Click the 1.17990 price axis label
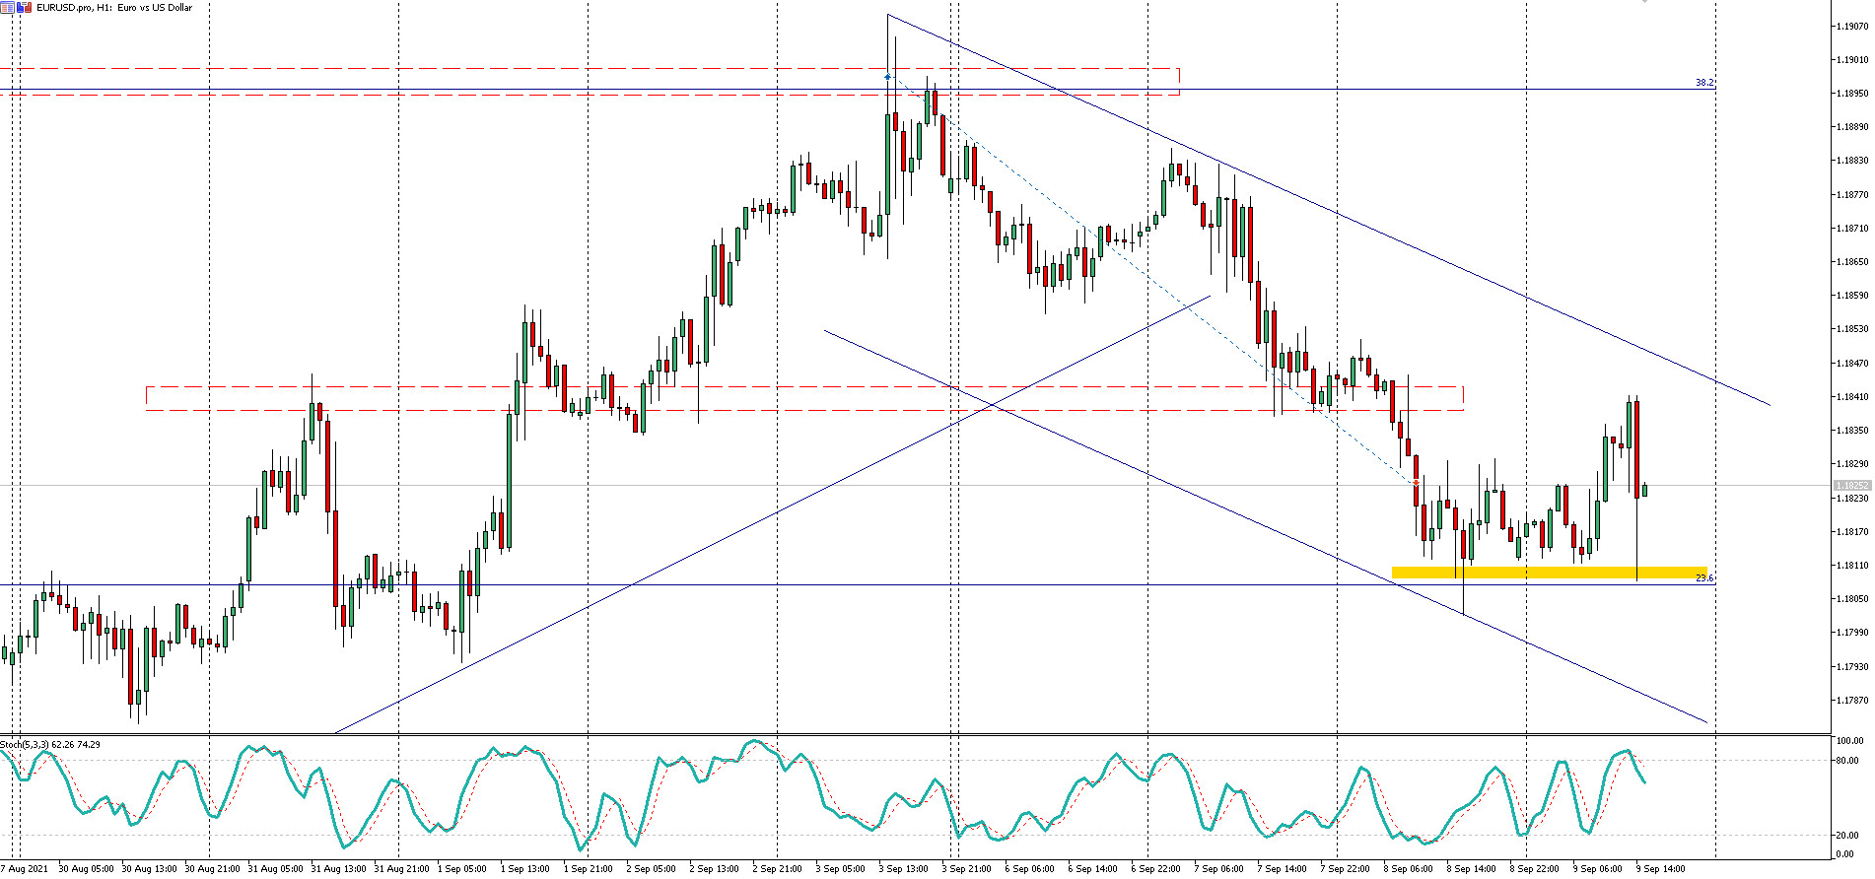Image resolution: width=1875 pixels, height=879 pixels. pos(1852,632)
